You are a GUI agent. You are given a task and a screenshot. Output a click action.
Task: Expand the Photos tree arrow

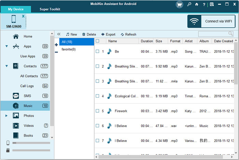[6, 116]
